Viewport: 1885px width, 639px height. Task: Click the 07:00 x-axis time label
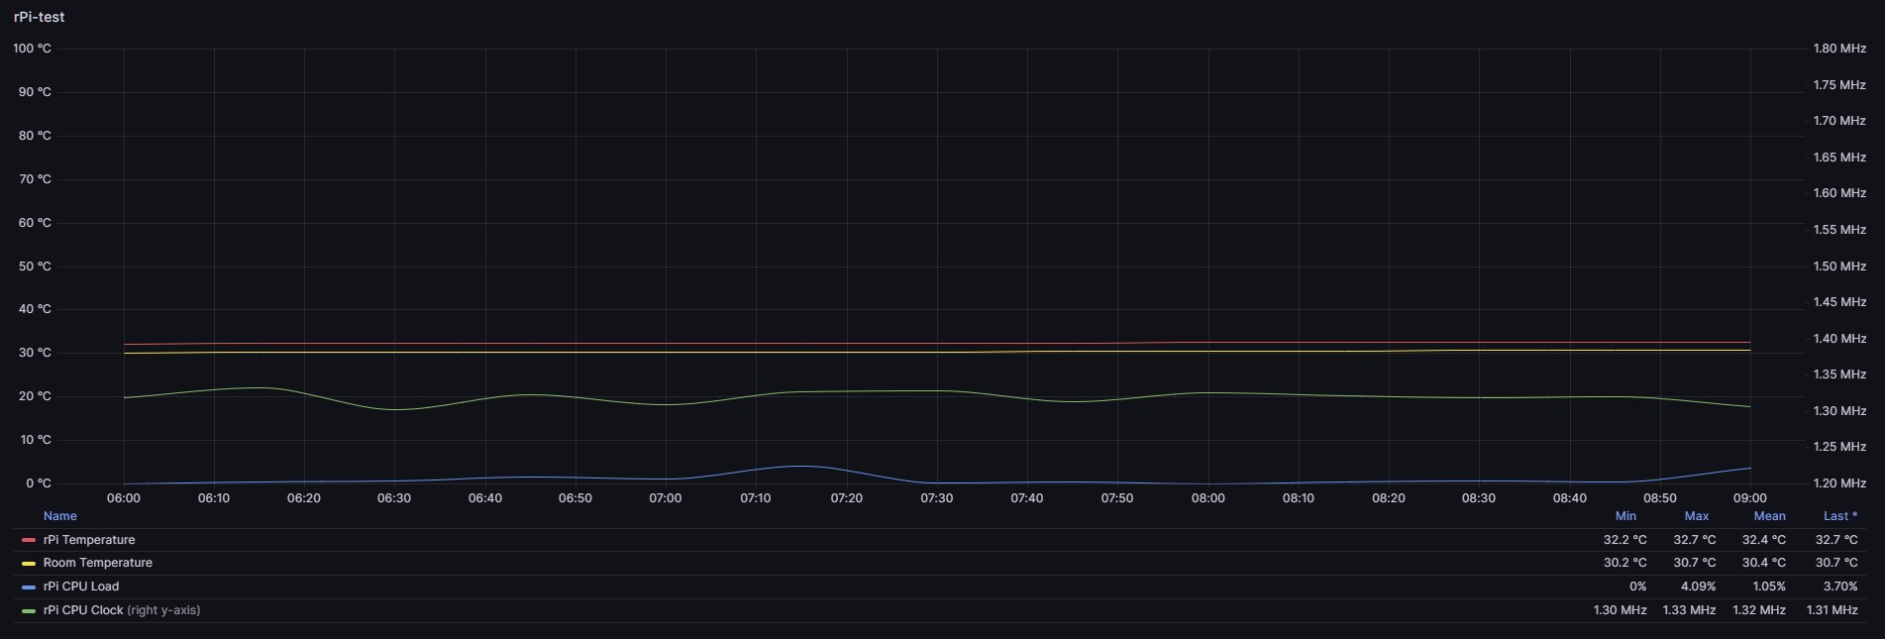pos(665,498)
